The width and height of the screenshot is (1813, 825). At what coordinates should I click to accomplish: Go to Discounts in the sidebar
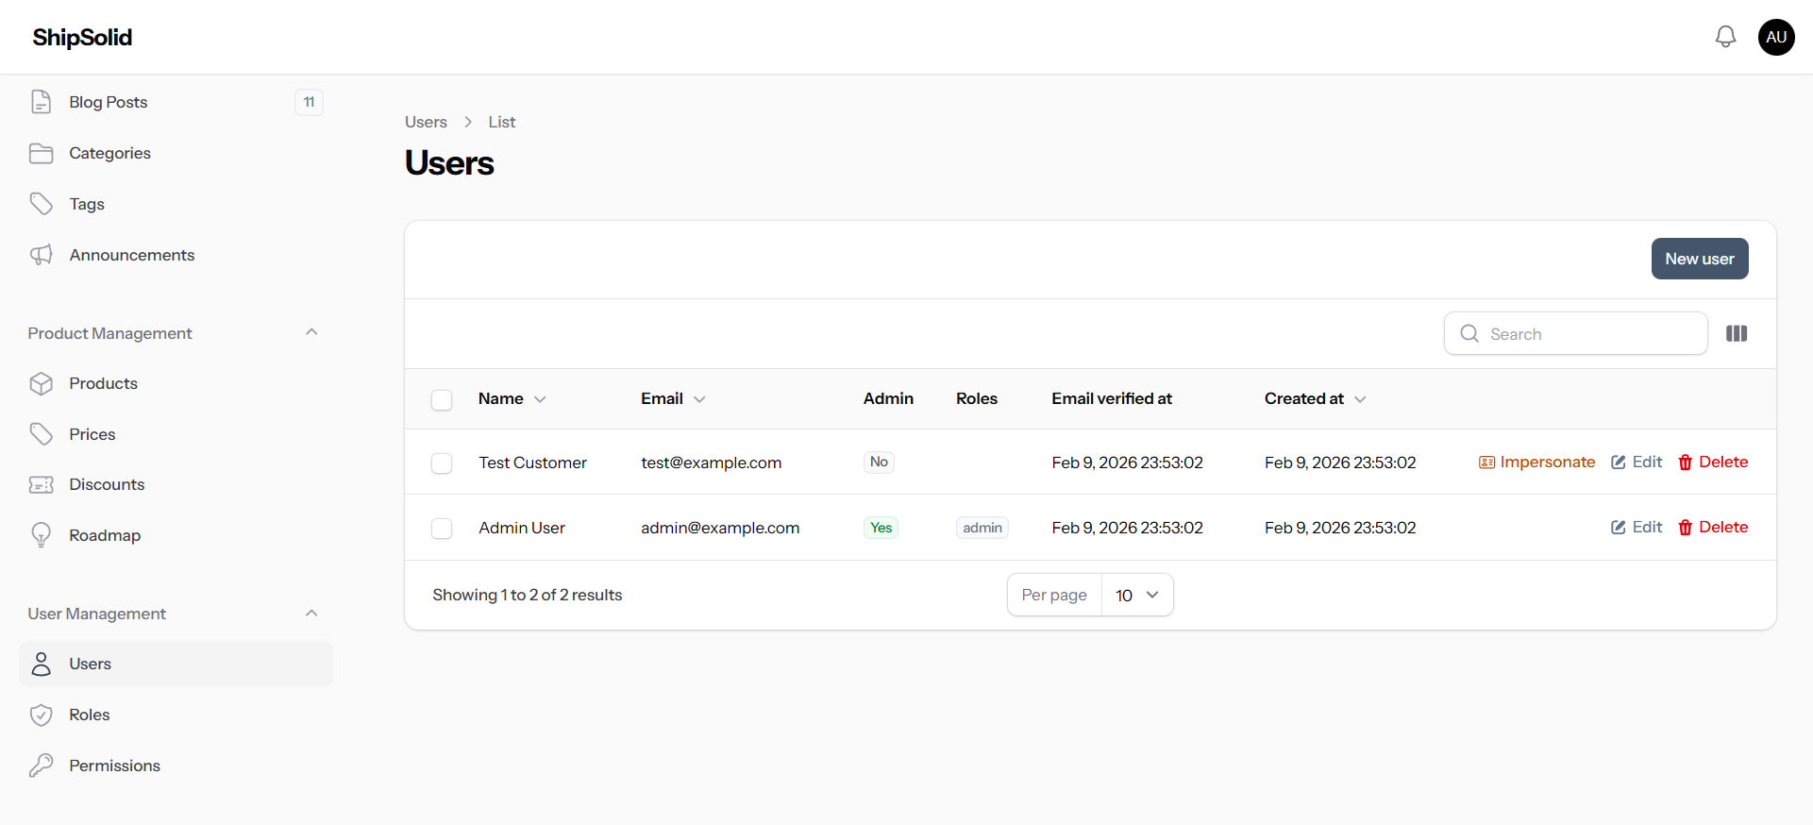[x=107, y=484]
